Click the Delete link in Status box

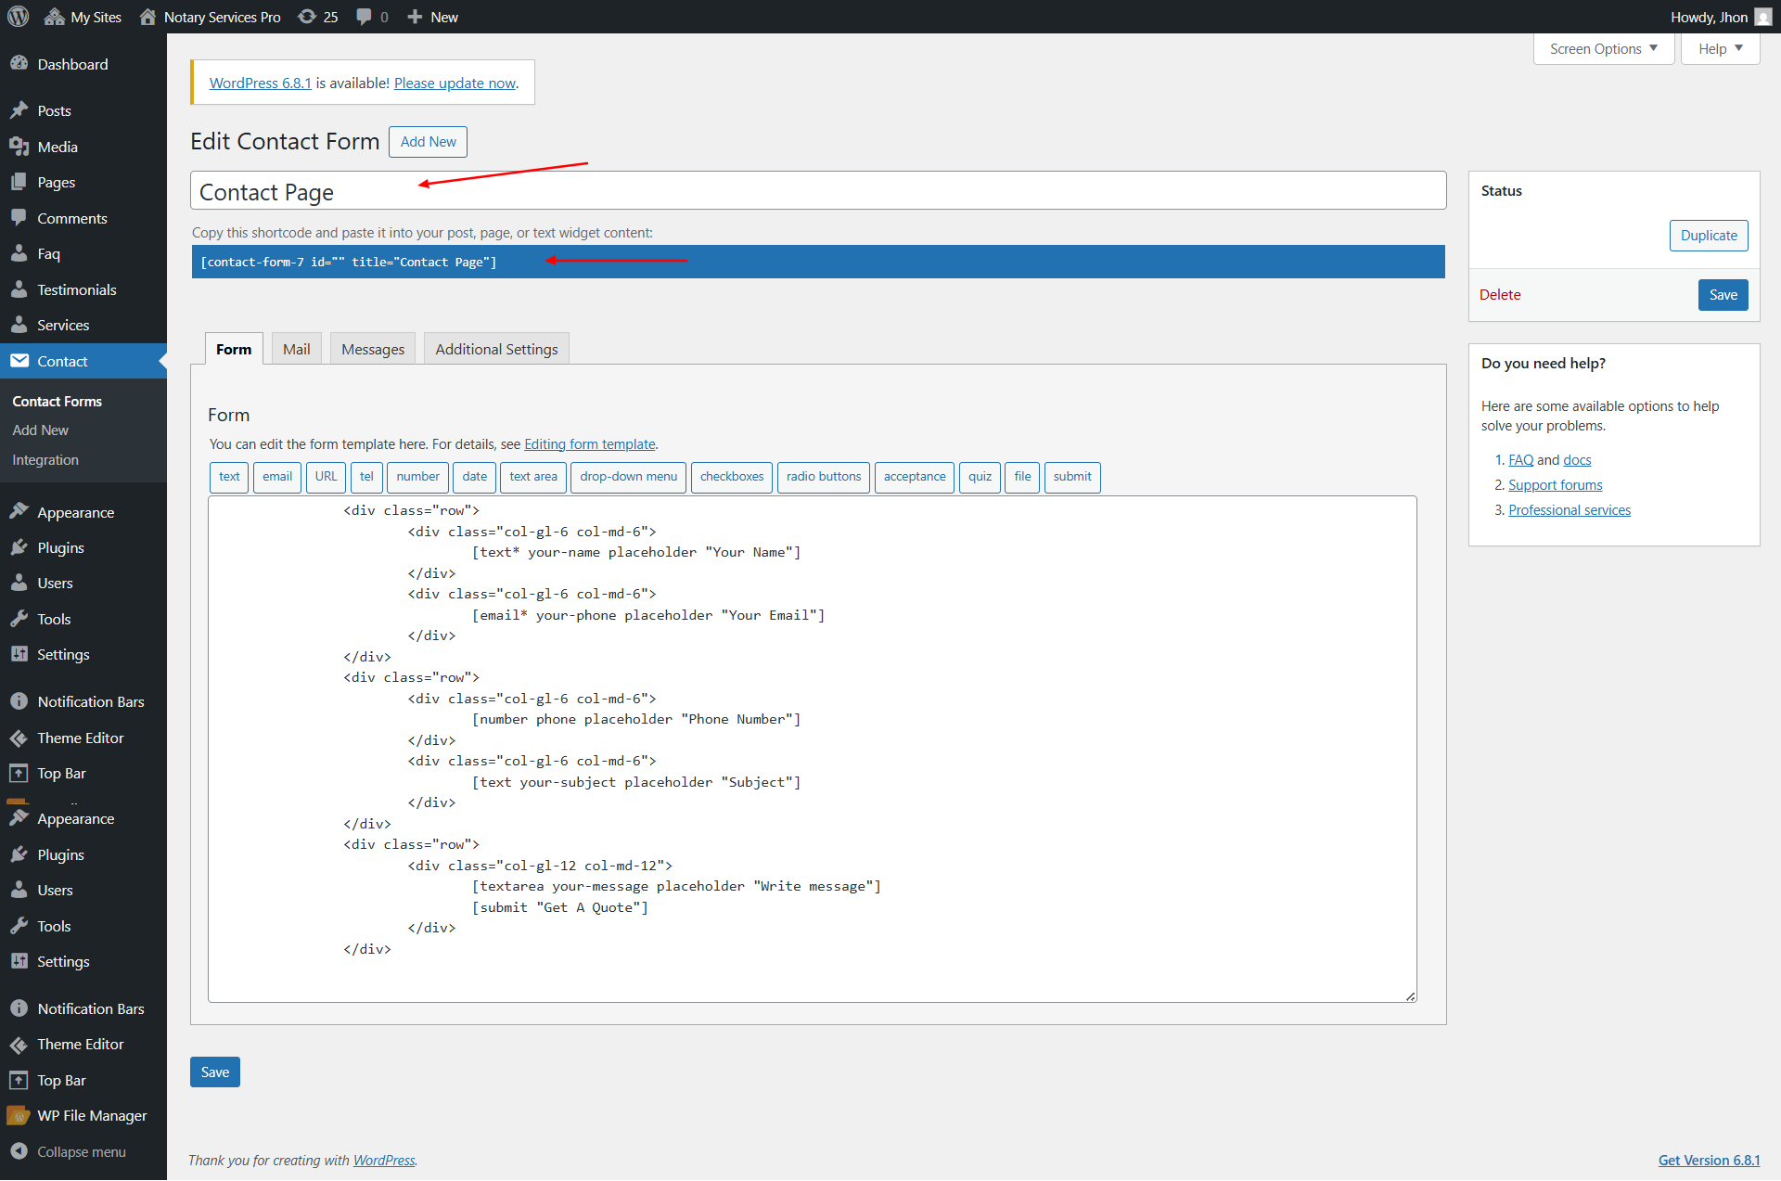1500,295
